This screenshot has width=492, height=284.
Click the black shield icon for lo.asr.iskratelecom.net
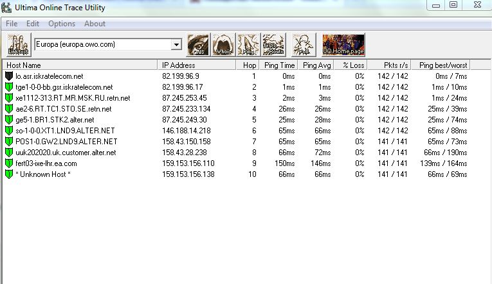pos(9,76)
